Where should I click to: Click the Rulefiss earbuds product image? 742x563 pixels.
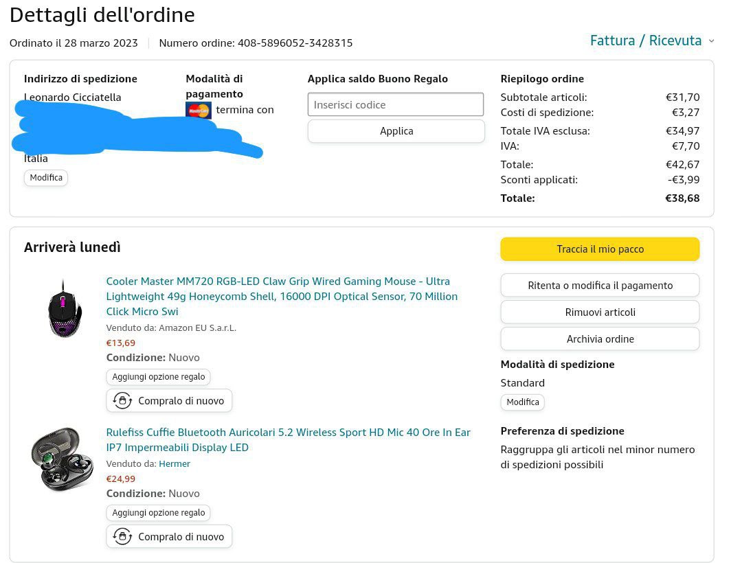point(62,459)
